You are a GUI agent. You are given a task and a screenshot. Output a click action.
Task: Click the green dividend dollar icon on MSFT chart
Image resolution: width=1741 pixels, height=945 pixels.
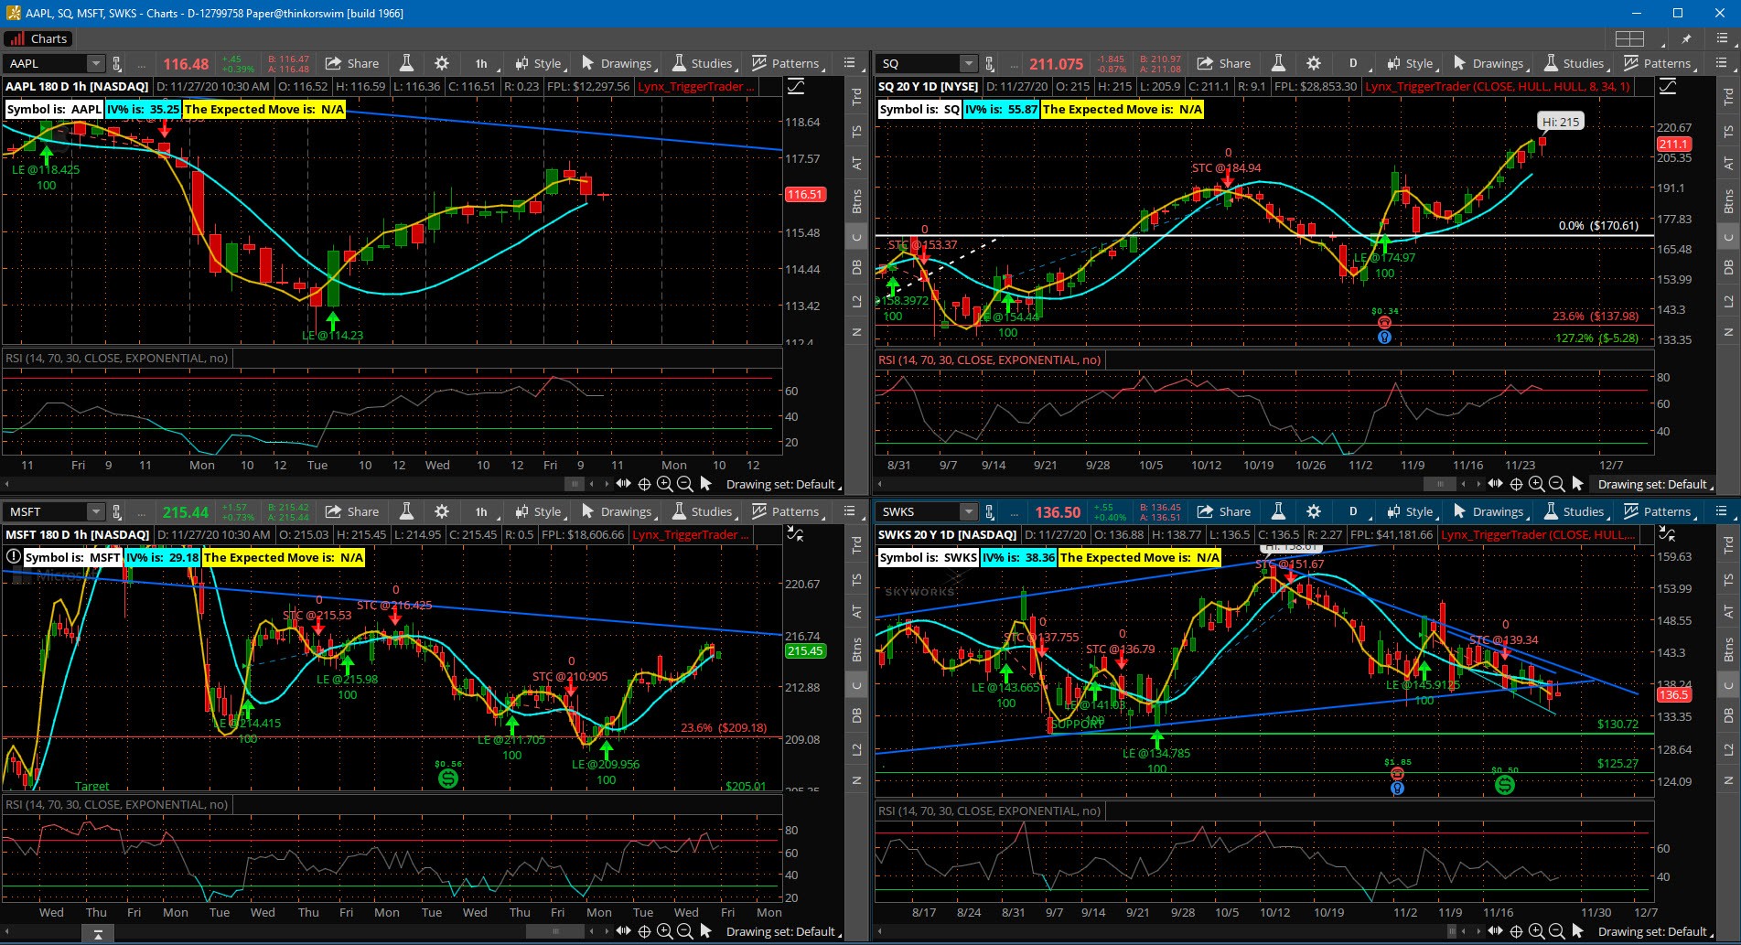click(x=448, y=778)
